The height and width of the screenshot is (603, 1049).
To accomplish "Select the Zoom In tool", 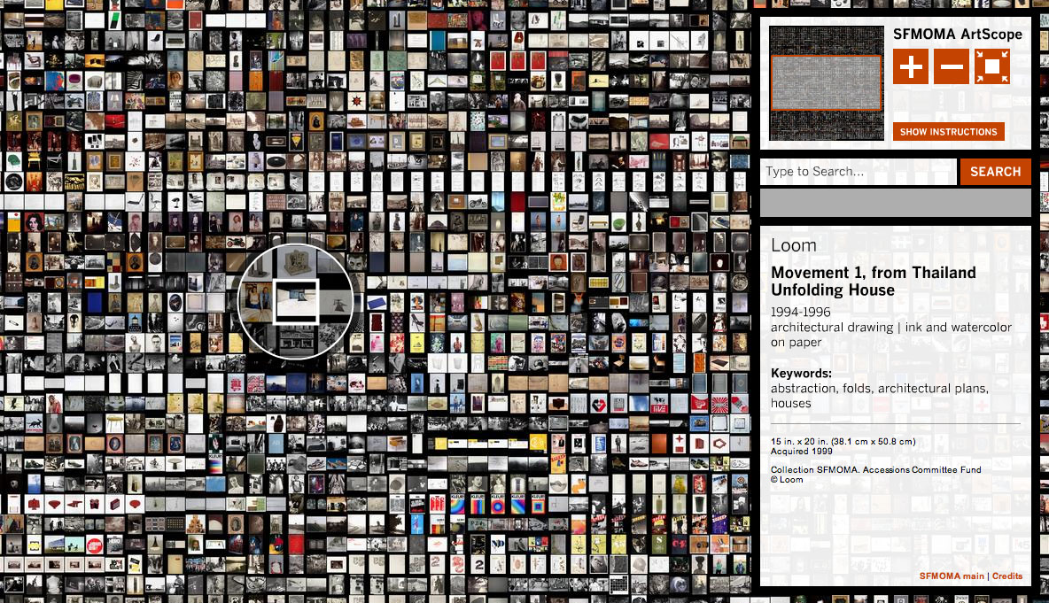I will pos(911,66).
